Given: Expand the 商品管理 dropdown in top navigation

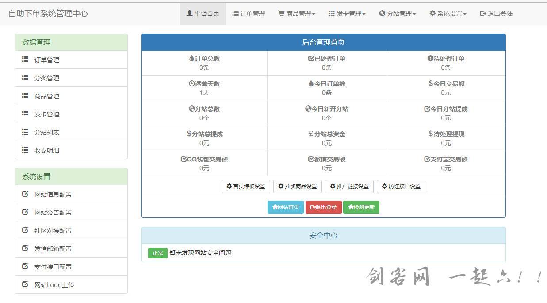Looking at the screenshot, I should [296, 13].
